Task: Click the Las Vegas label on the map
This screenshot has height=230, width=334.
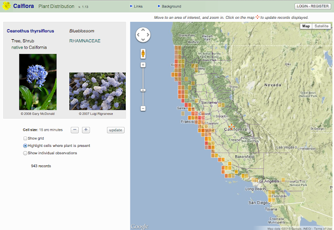Action: coord(285,147)
